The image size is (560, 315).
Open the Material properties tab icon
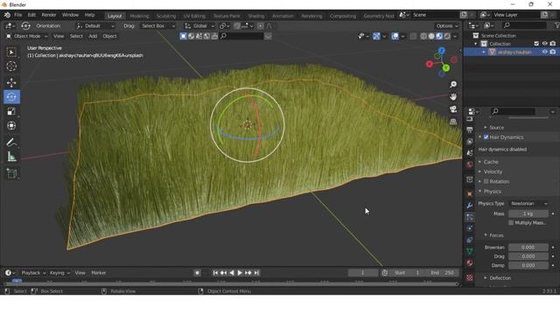click(x=470, y=262)
